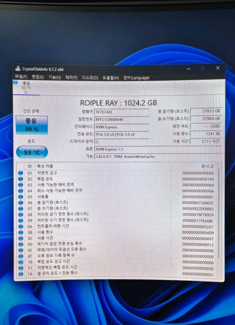Click the status icon for attribute 05 사용률
235x325 pixels.
21,197
